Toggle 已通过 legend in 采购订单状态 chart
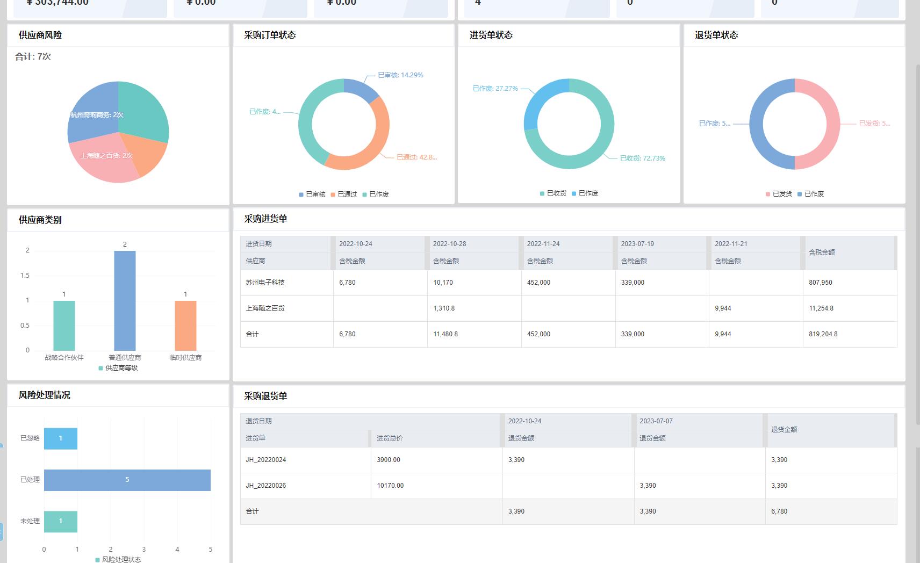The height and width of the screenshot is (563, 920). [x=344, y=194]
